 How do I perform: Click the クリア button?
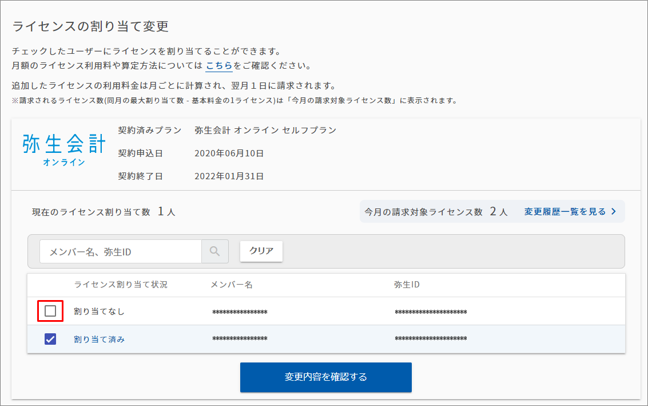pyautogui.click(x=261, y=251)
